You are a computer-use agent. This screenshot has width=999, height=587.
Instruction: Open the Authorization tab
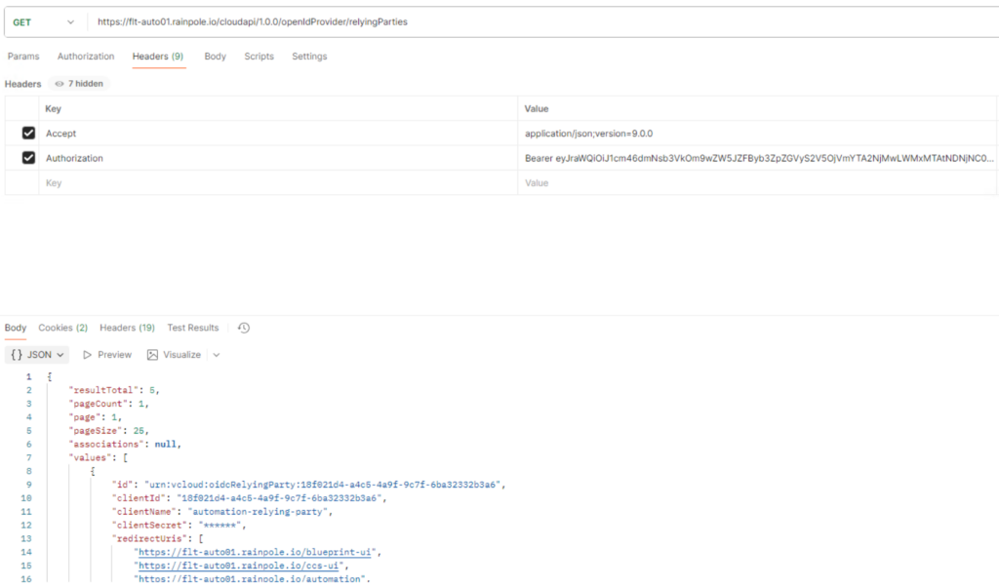coord(86,57)
